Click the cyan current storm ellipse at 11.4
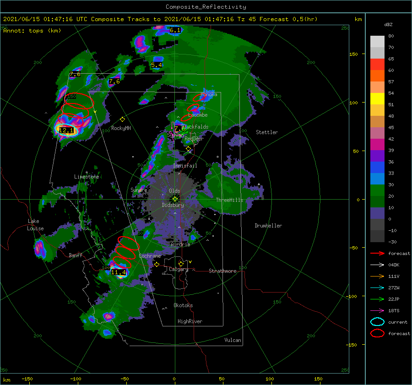 pos(119,272)
